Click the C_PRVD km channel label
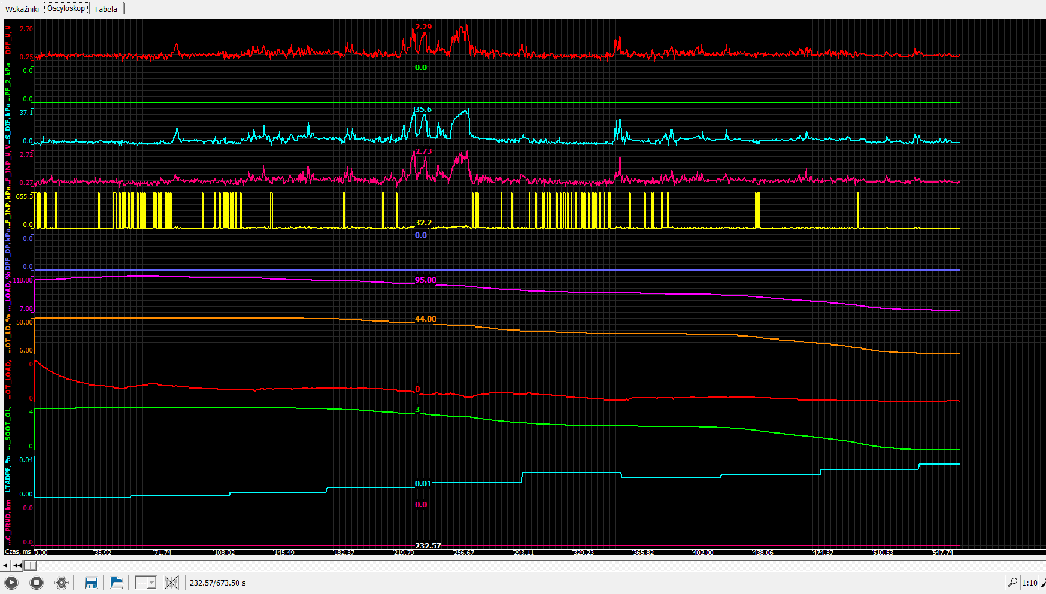 point(8,522)
